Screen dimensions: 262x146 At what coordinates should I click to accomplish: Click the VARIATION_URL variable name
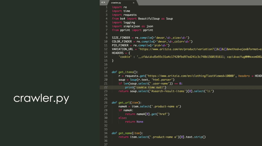(123, 49)
